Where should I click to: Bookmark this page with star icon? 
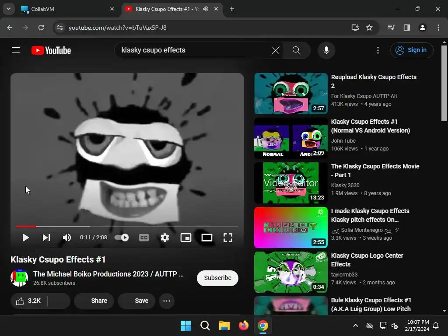pyautogui.click(x=369, y=28)
